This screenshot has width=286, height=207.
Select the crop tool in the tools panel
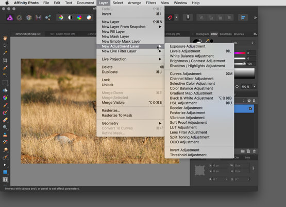pos(5,60)
